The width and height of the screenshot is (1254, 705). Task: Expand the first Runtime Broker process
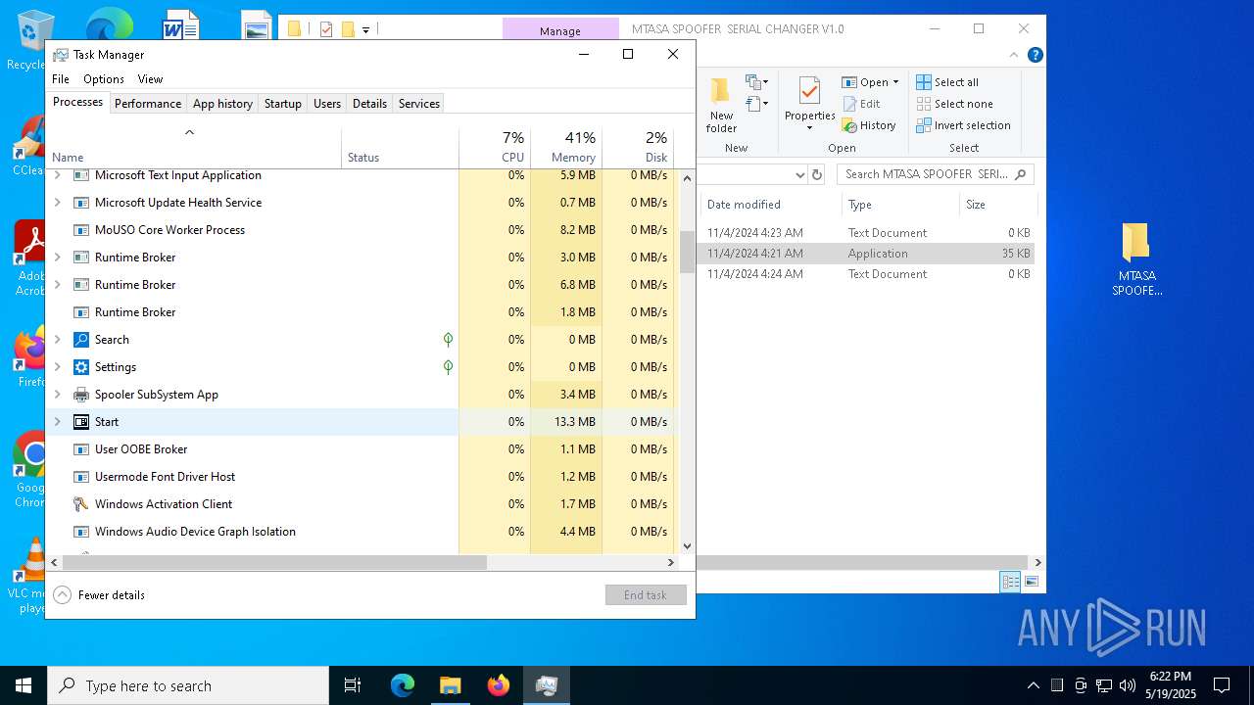[x=57, y=258]
